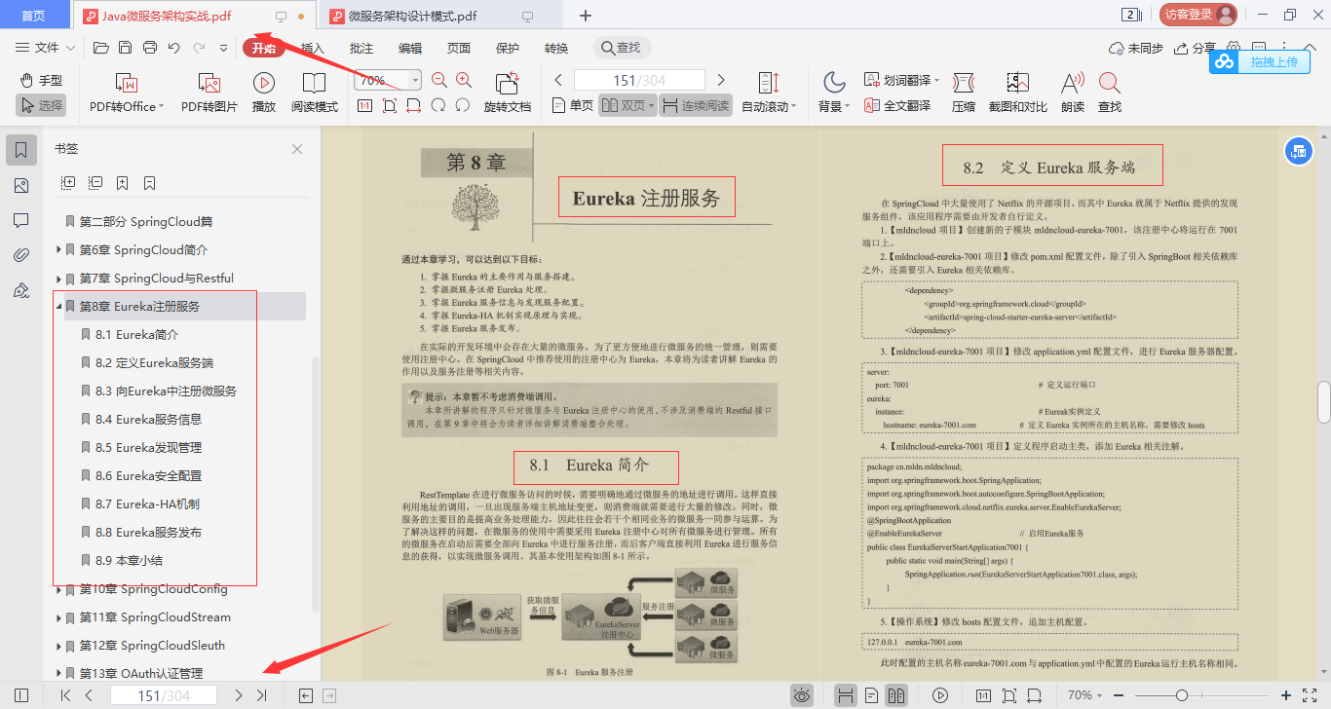Click 访客登录 login button
Image resolution: width=1331 pixels, height=709 pixels.
(1198, 15)
